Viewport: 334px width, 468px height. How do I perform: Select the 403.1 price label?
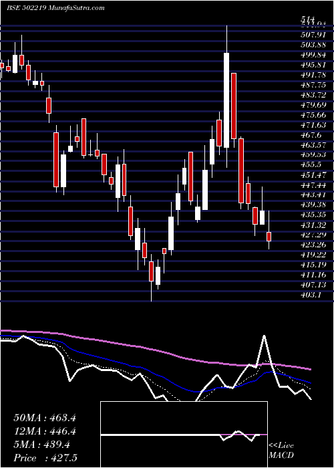point(311,296)
